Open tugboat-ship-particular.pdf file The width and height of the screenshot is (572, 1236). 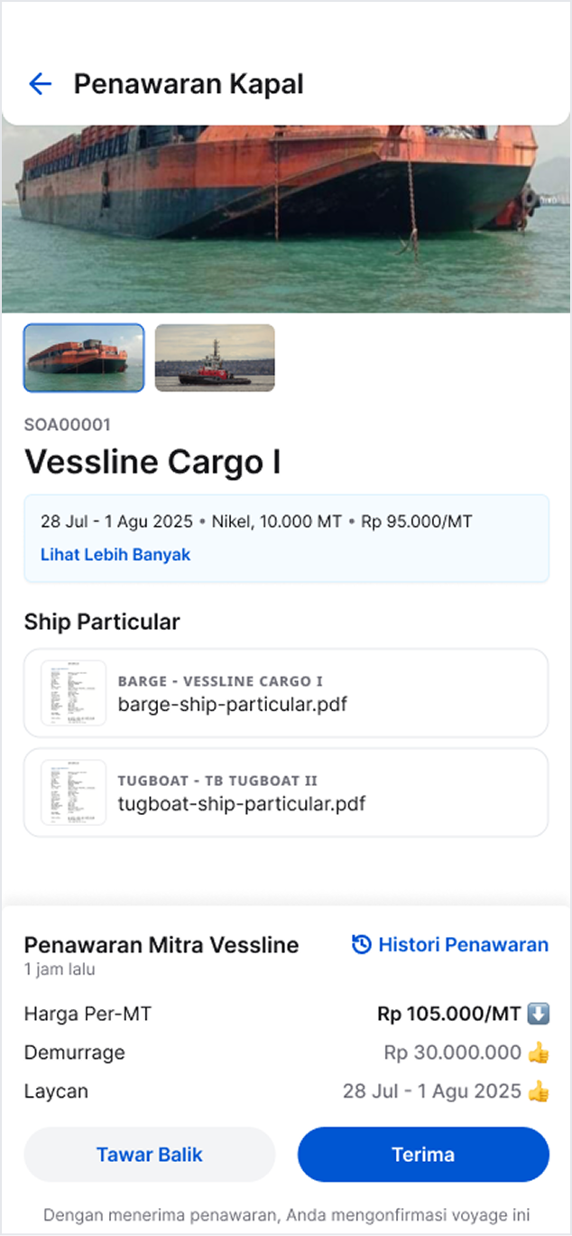click(242, 804)
